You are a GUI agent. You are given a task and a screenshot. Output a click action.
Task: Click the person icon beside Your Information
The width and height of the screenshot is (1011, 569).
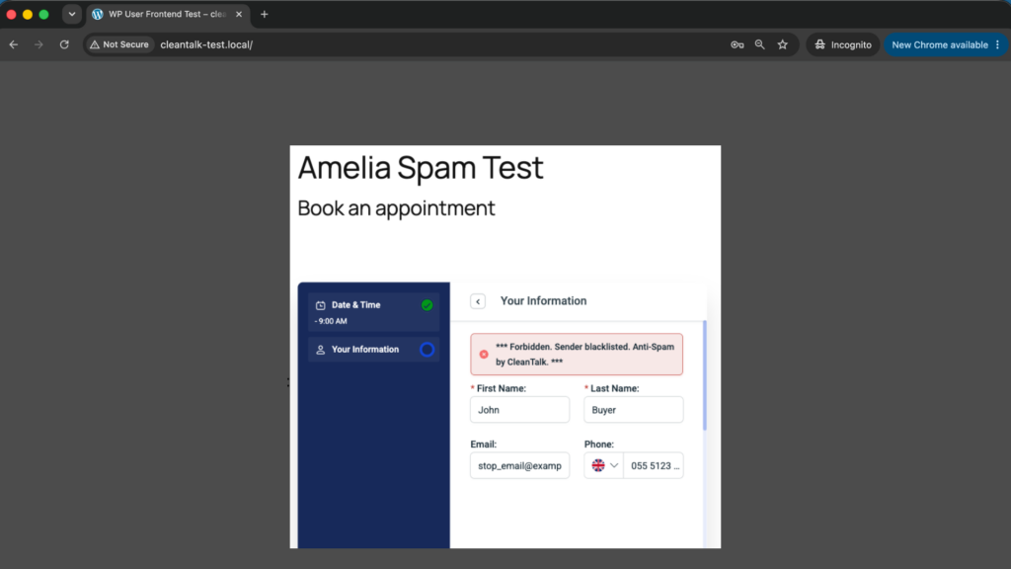click(321, 350)
